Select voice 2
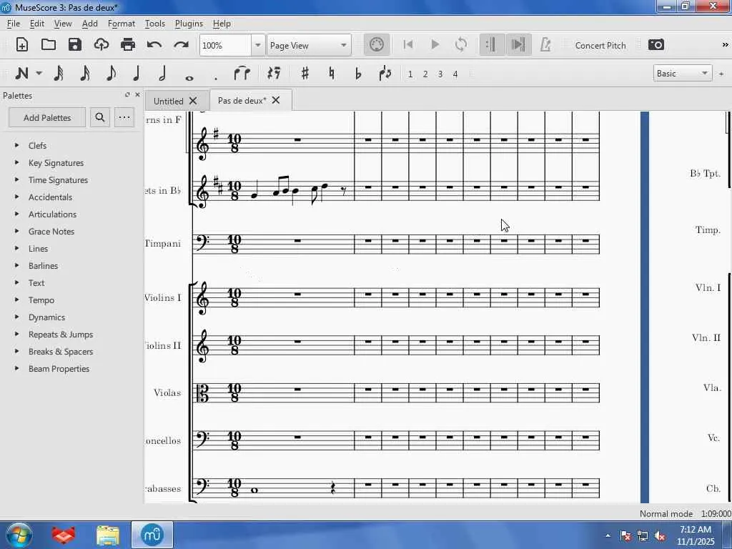Screen dimensions: 732x549 pos(425,74)
